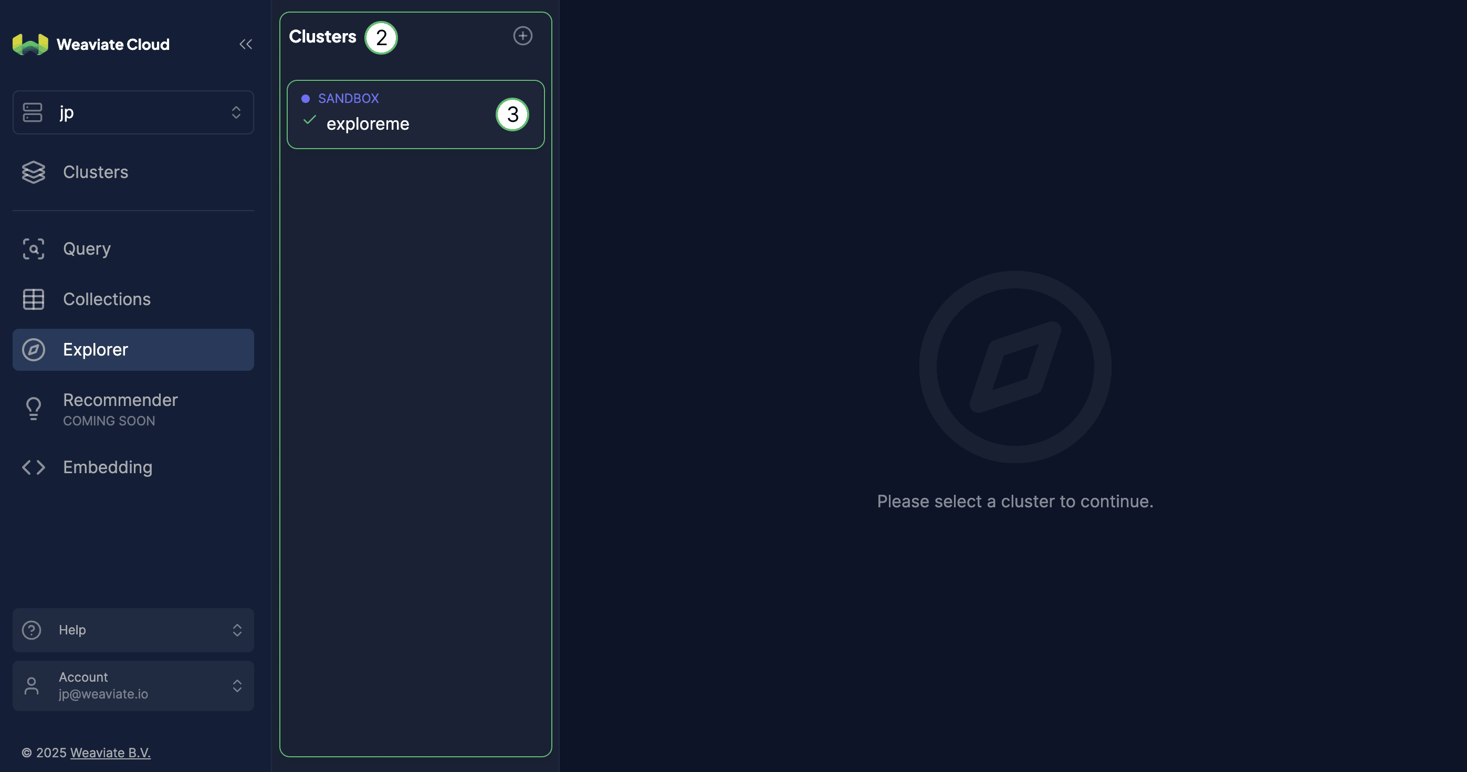Click the Clusters stacked-layers icon

(34, 172)
